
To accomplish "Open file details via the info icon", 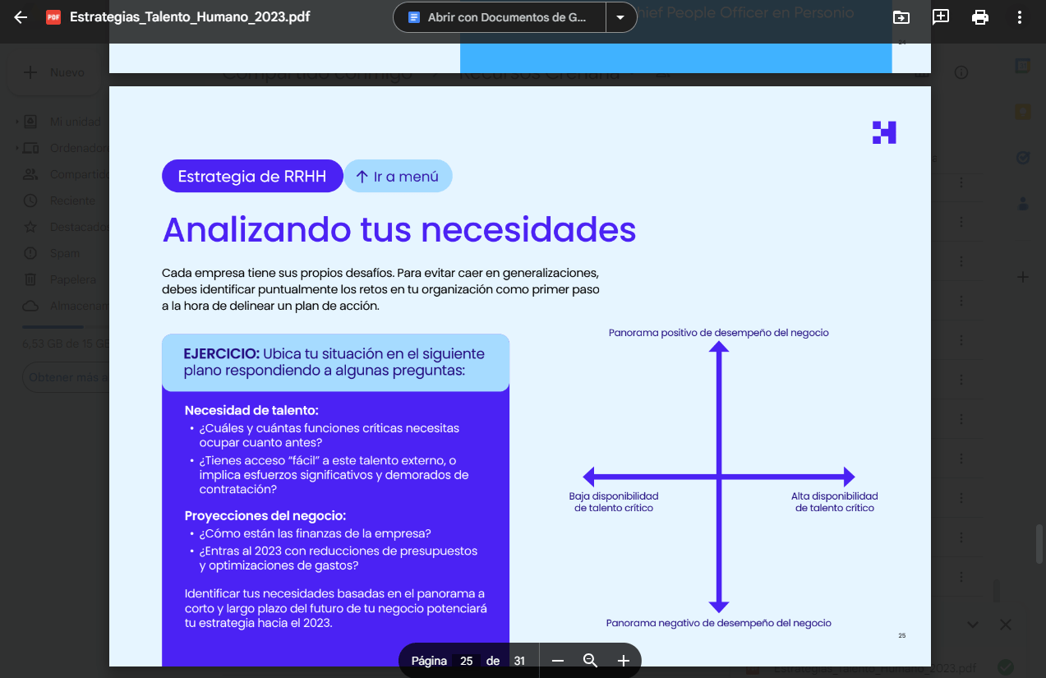I will pos(961,72).
